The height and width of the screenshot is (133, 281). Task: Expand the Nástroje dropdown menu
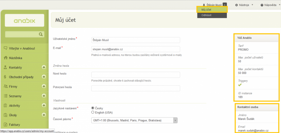(x=252, y=5)
